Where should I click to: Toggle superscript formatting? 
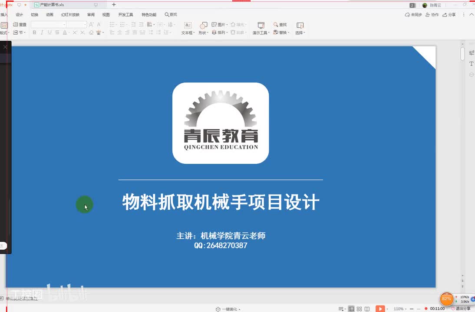click(x=75, y=32)
